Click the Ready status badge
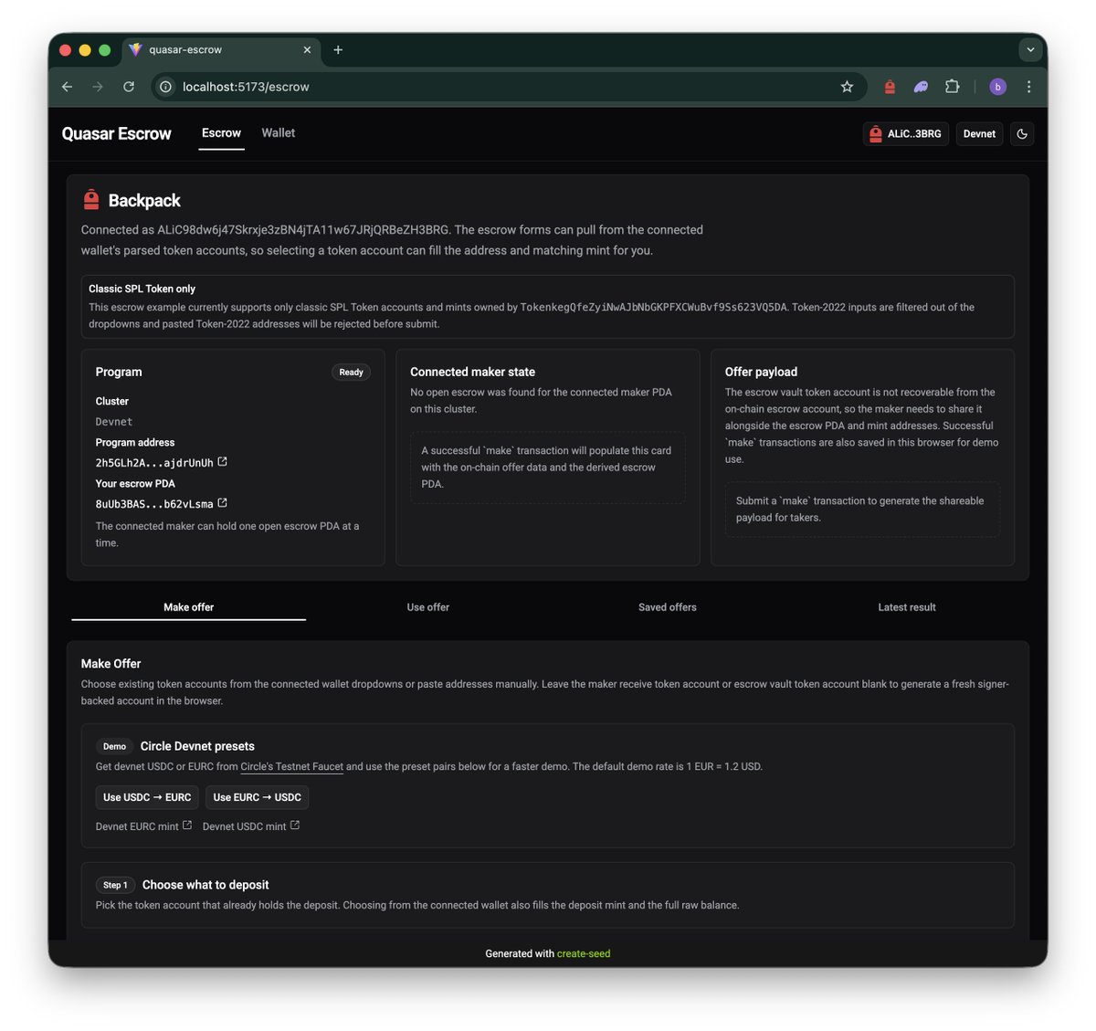Image resolution: width=1096 pixels, height=1031 pixels. (x=351, y=373)
